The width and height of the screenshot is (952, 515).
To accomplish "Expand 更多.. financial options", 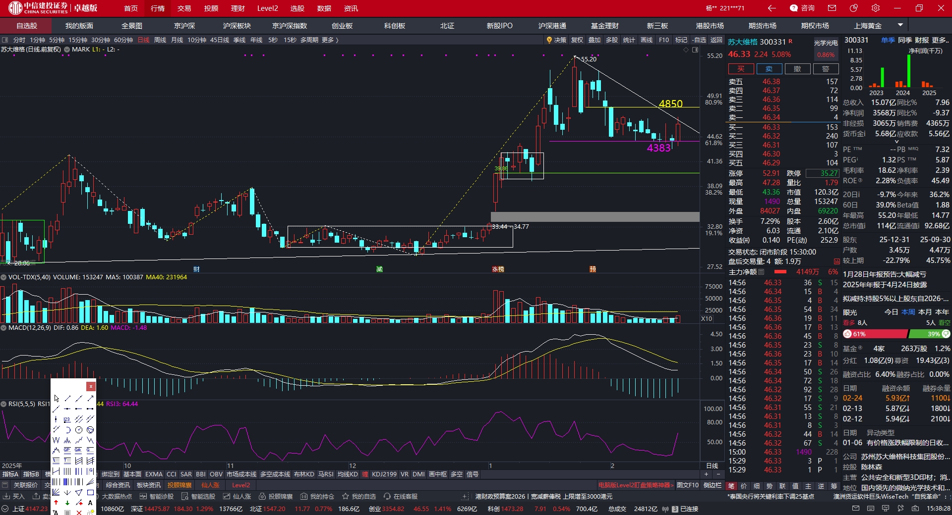I will tap(941, 40).
